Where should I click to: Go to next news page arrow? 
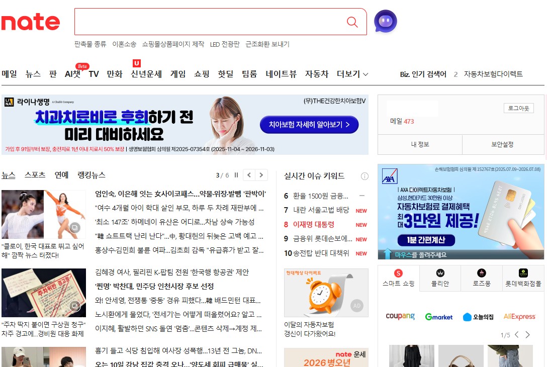pyautogui.click(x=261, y=175)
